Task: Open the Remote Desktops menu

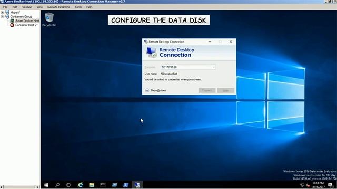Action: pos(58,7)
